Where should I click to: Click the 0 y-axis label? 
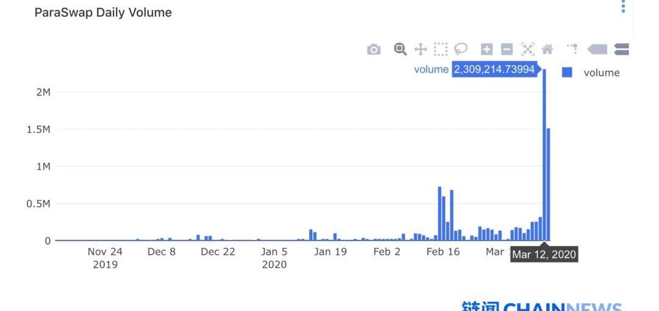point(48,241)
